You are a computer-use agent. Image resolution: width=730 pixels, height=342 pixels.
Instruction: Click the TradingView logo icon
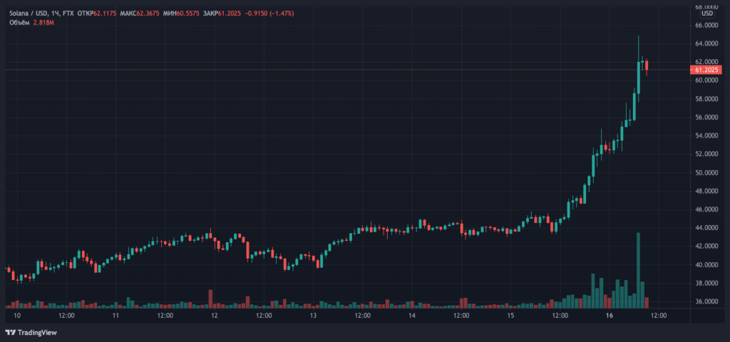tap(10, 332)
